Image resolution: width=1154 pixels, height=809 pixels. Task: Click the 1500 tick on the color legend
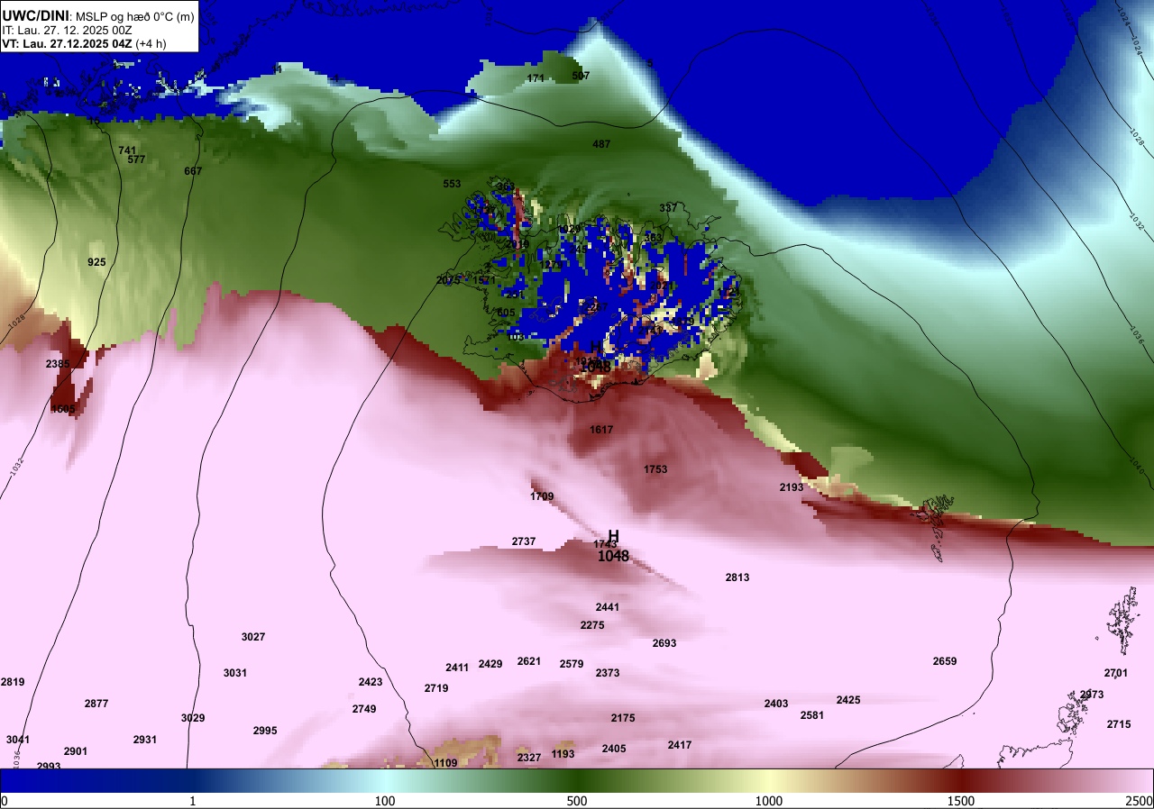coord(961,801)
